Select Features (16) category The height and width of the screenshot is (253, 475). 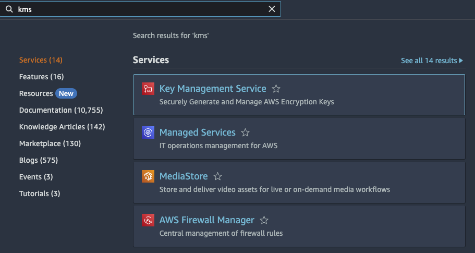(x=42, y=77)
